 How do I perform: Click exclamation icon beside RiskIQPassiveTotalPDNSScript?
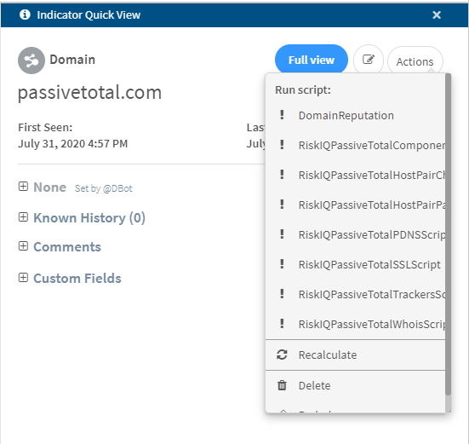pyautogui.click(x=282, y=234)
